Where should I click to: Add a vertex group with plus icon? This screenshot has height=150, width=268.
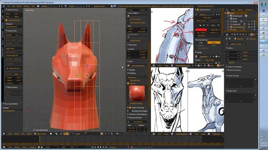click(x=256, y=80)
